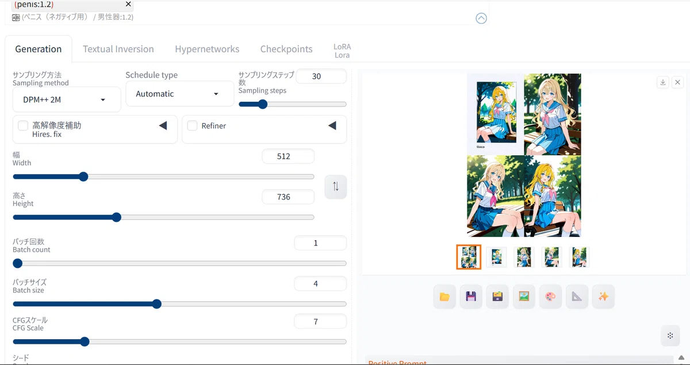Close the gallery image preview

(677, 82)
